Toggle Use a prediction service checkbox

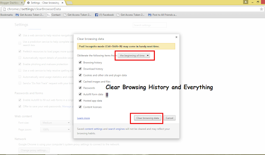click(20, 44)
